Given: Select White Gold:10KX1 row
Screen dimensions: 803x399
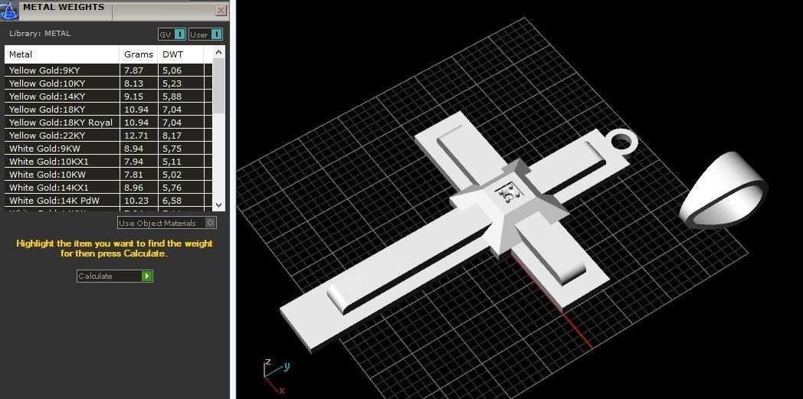Looking at the screenshot, I should click(108, 162).
